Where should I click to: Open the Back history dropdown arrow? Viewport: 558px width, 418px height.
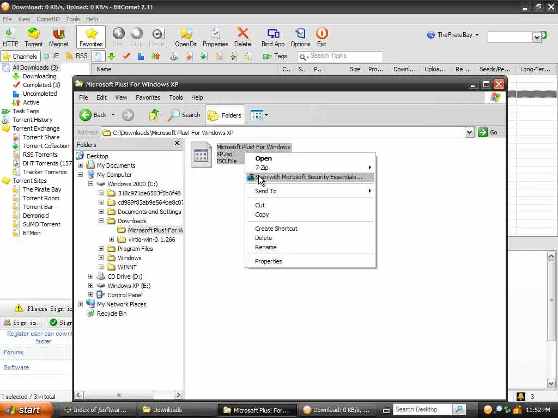click(x=113, y=115)
